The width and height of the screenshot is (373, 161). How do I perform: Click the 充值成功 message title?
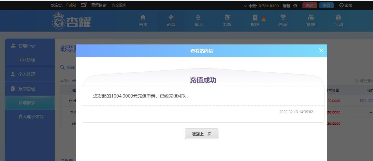tap(203, 80)
